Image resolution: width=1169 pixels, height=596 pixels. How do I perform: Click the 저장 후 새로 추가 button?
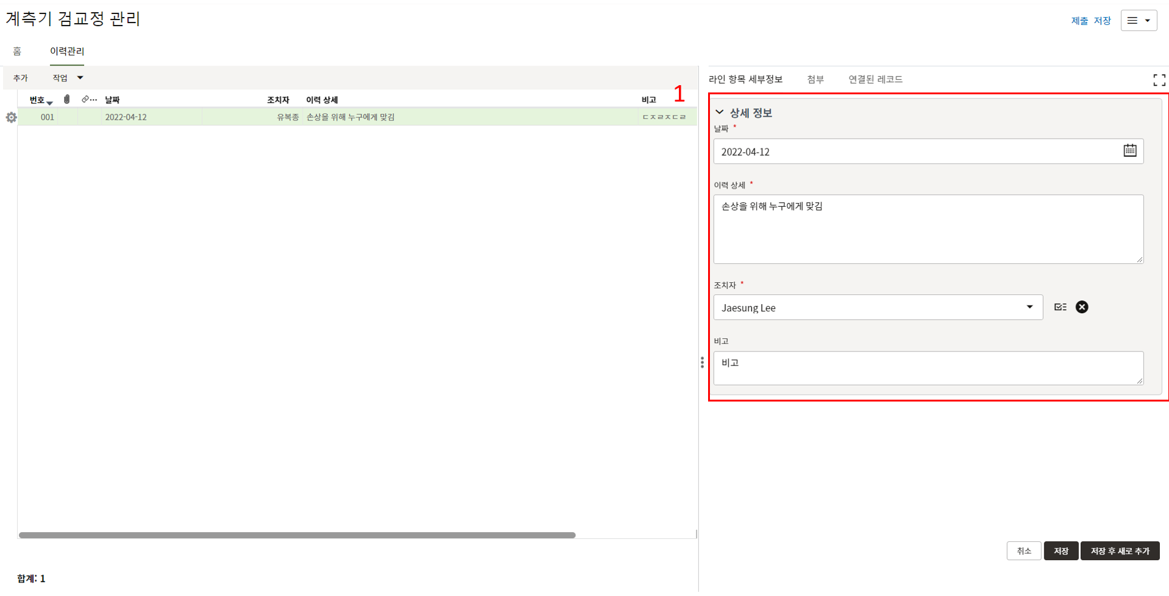tap(1119, 551)
